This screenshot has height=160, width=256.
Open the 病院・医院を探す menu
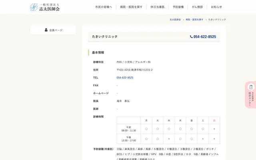pyautogui.click(x=131, y=7)
